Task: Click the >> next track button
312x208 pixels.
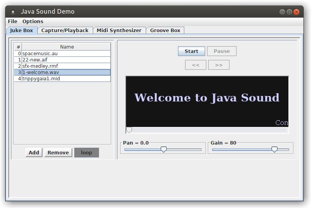Action: 219,65
